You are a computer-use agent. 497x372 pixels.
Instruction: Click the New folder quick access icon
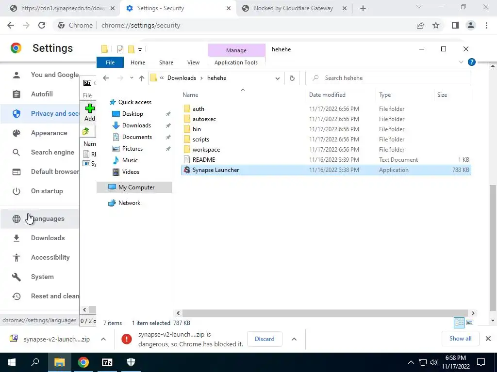pyautogui.click(x=131, y=49)
